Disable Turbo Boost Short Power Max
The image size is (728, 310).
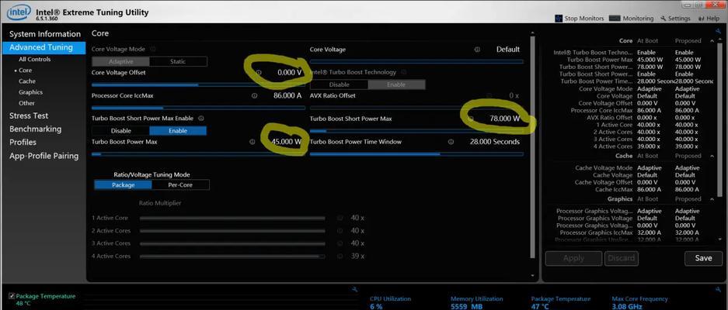coord(120,131)
